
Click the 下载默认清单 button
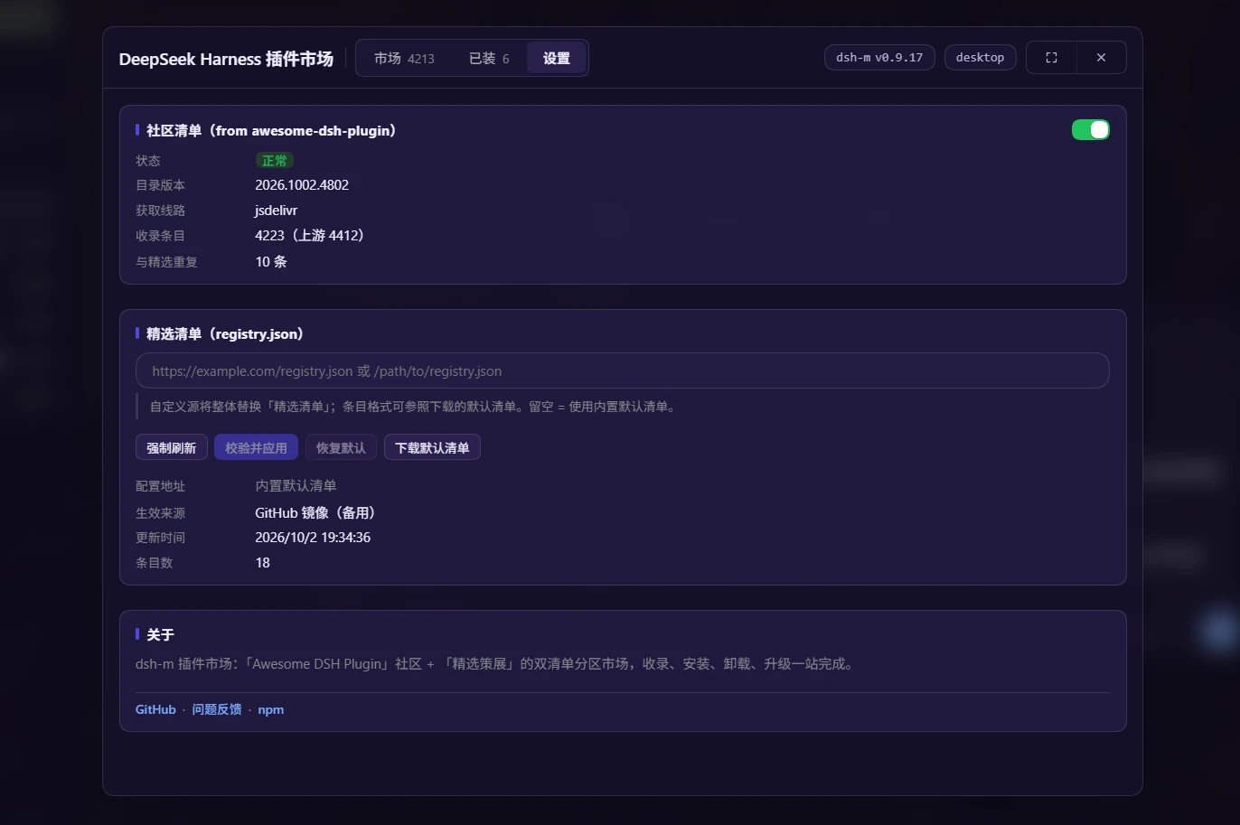[432, 447]
